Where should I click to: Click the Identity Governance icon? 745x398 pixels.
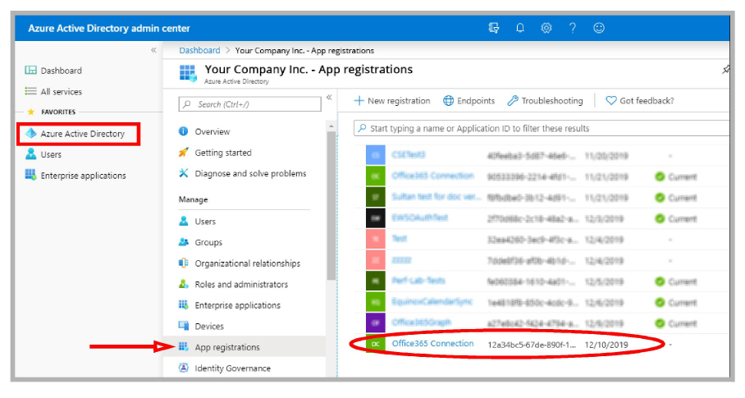(184, 368)
